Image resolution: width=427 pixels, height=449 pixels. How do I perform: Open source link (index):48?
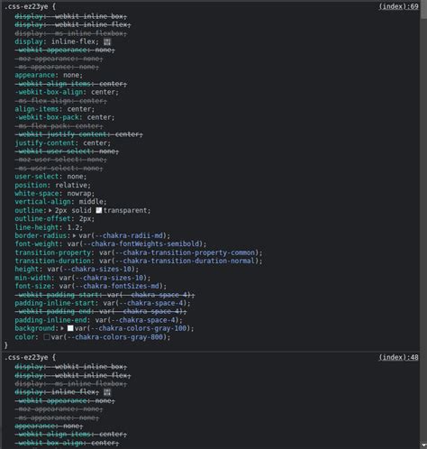pyautogui.click(x=398, y=357)
